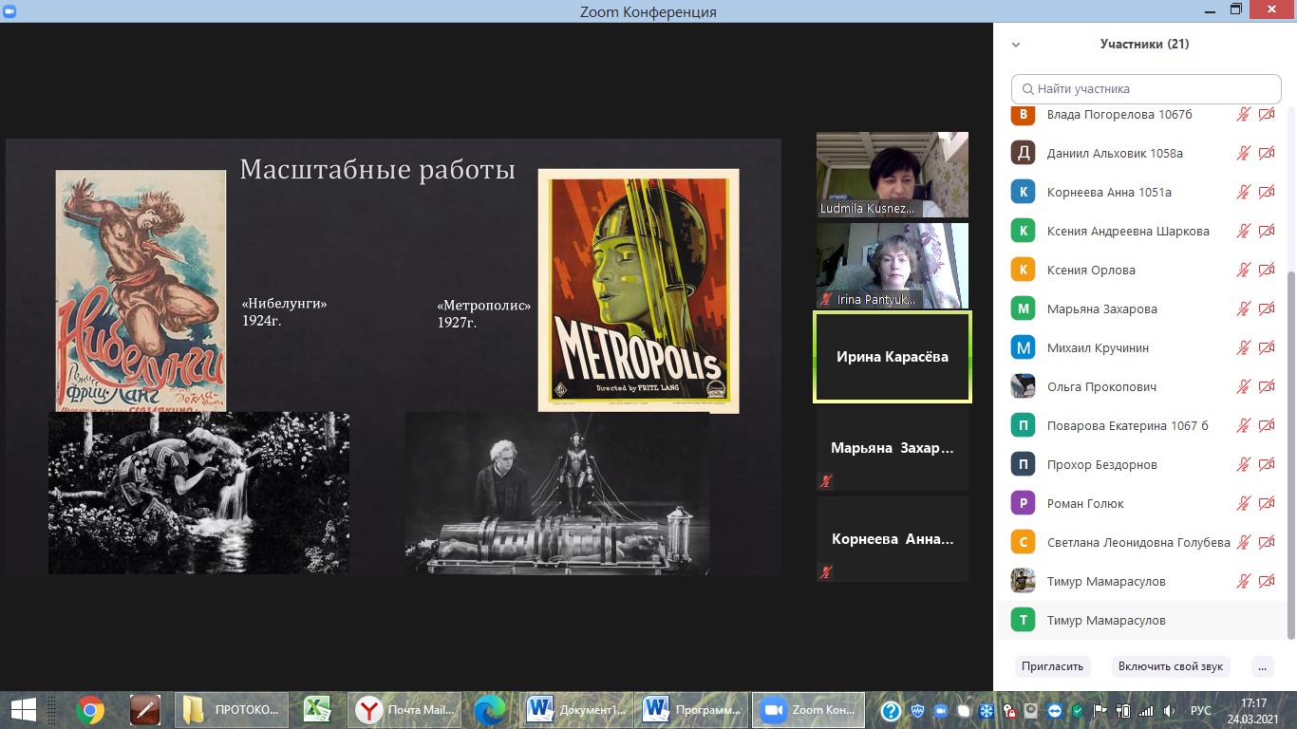Click Включить свой звук button
Image resolution: width=1297 pixels, height=729 pixels.
1171,666
